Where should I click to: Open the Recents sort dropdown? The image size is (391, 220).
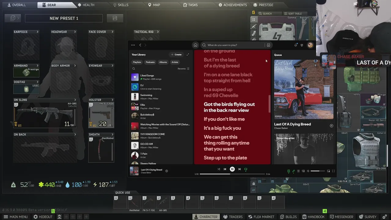pos(184,69)
